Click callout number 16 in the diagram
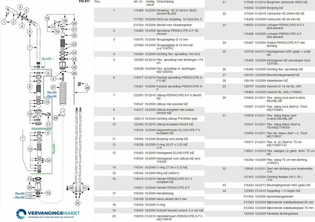This screenshot has height=222, width=315. pos(48,18)
